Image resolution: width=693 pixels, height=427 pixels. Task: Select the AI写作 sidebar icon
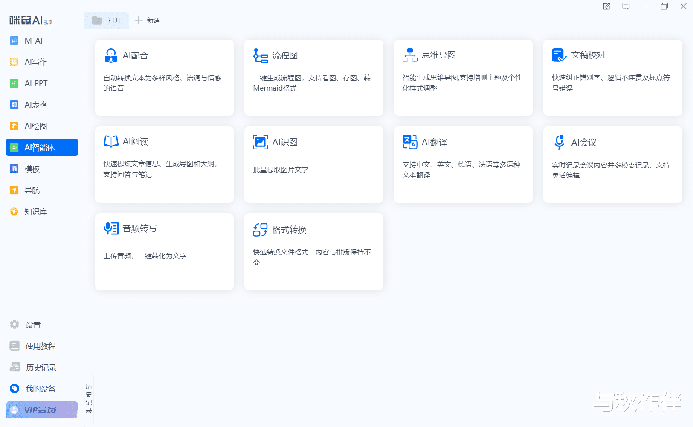[14, 62]
